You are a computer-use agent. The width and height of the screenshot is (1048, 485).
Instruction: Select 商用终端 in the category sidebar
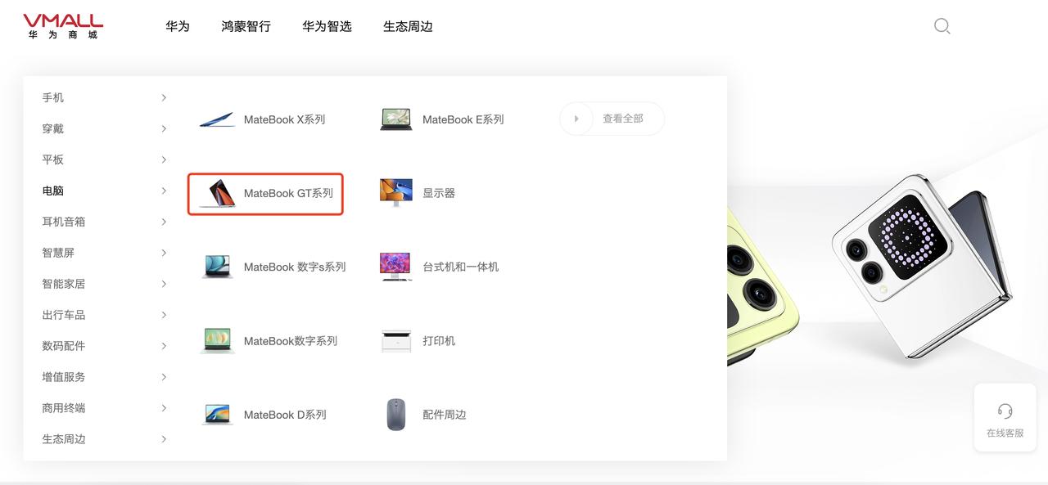click(x=64, y=408)
